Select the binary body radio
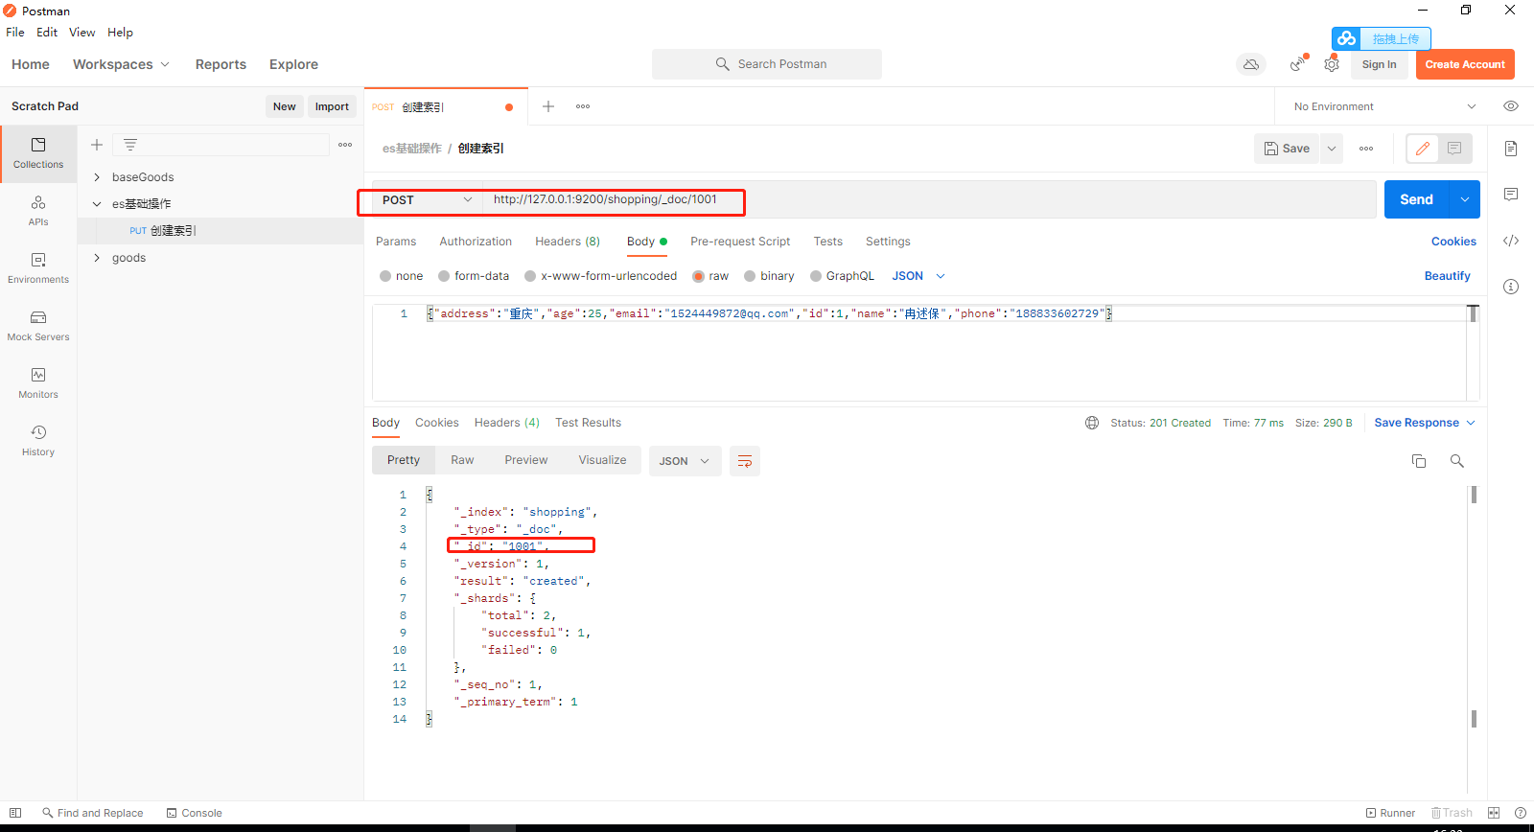This screenshot has height=832, width=1534. 750,276
